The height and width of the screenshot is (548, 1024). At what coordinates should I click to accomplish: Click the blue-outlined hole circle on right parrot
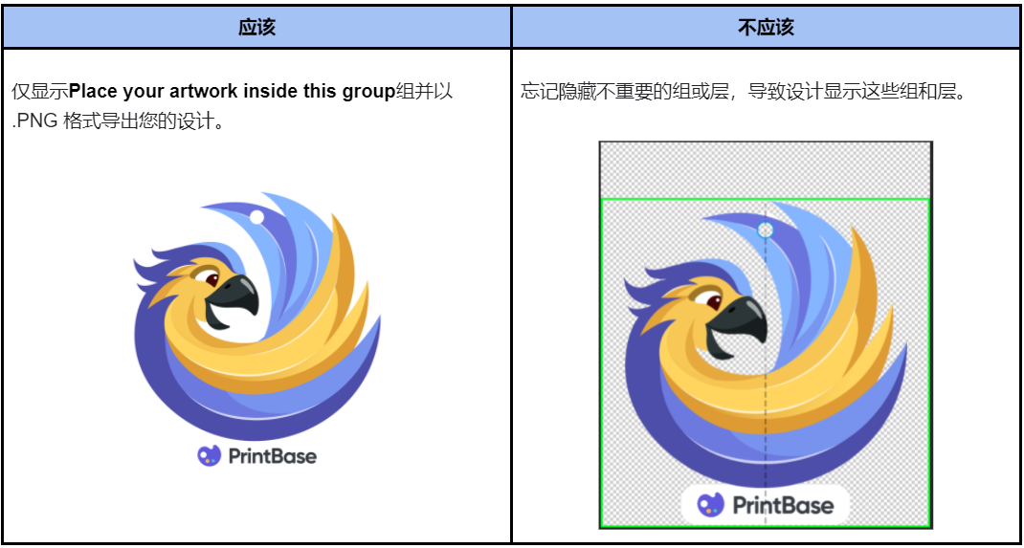coord(766,230)
